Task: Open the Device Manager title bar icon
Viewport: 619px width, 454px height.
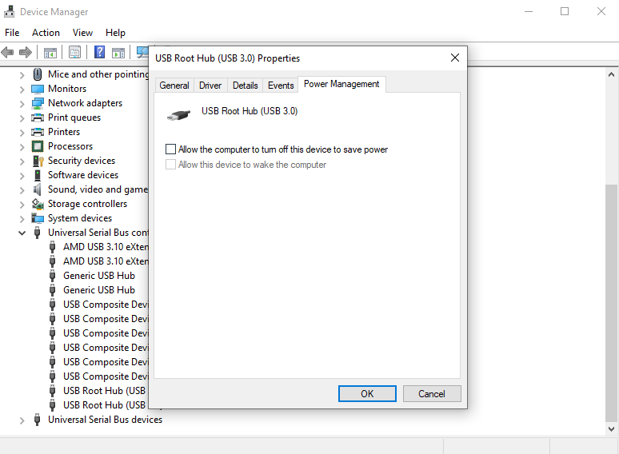Action: tap(9, 11)
